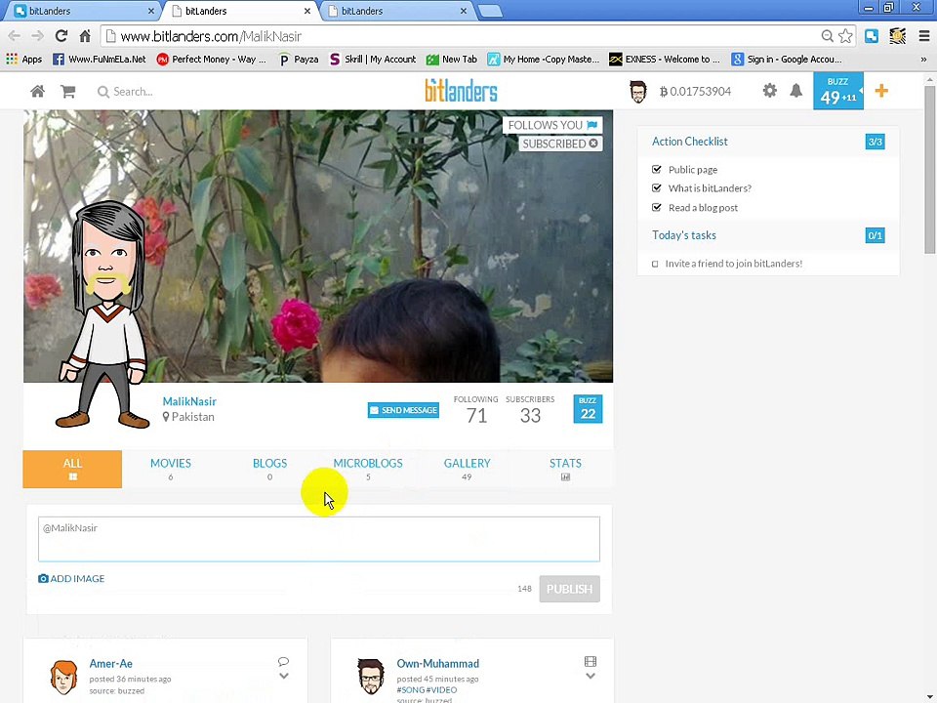The width and height of the screenshot is (937, 703).
Task: Open the shopping cart icon
Action: point(68,92)
